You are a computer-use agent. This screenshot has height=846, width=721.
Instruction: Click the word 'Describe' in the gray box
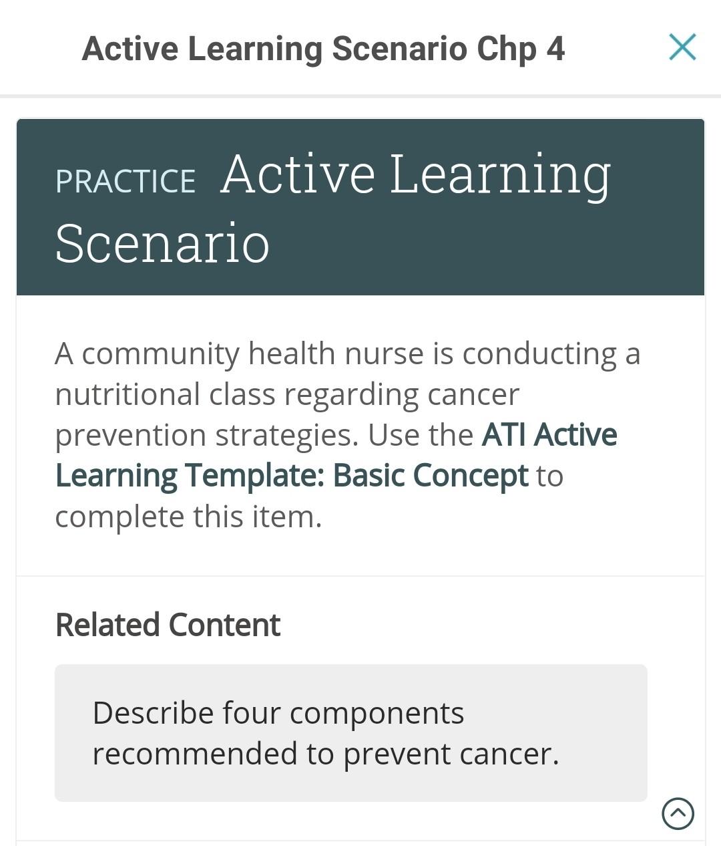pyautogui.click(x=153, y=713)
